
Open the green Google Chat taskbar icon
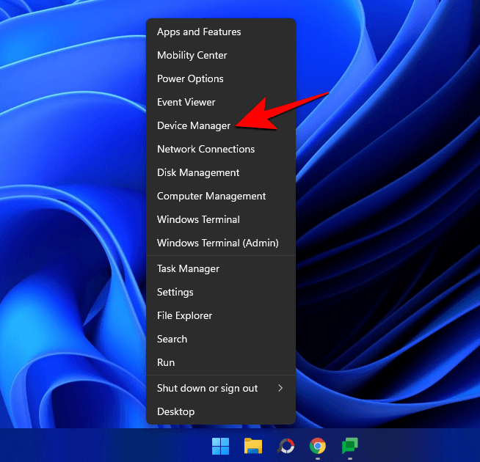(x=349, y=446)
